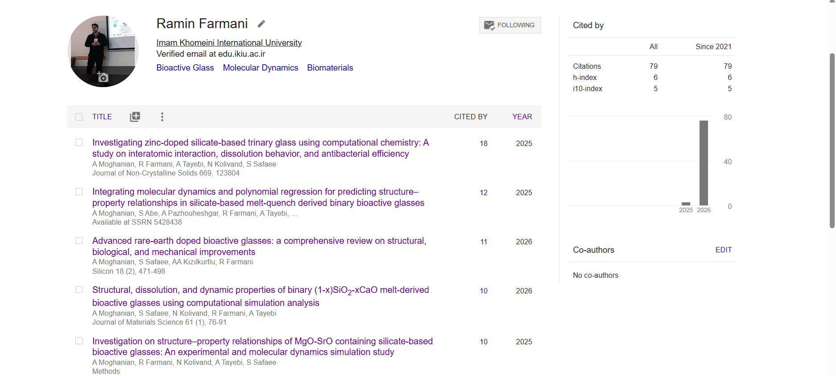Click the small 2025 citations bar
Viewport: 836px width, 376px height.
pos(686,204)
